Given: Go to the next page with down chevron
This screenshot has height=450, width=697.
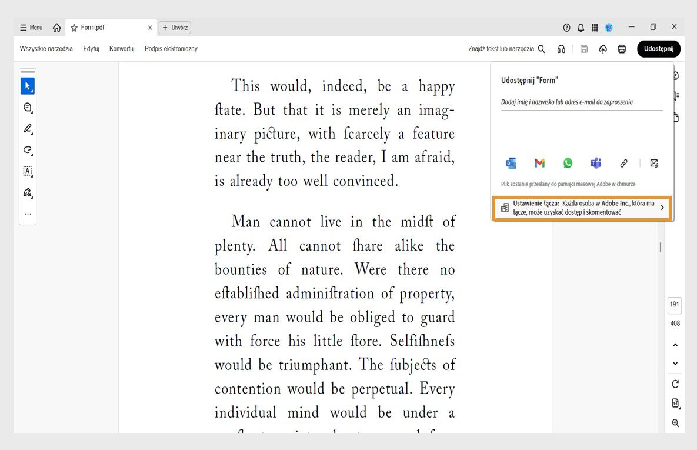Looking at the screenshot, I should click(x=675, y=364).
